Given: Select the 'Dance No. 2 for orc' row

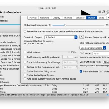Looking at the screenshot, I should [10, 59].
